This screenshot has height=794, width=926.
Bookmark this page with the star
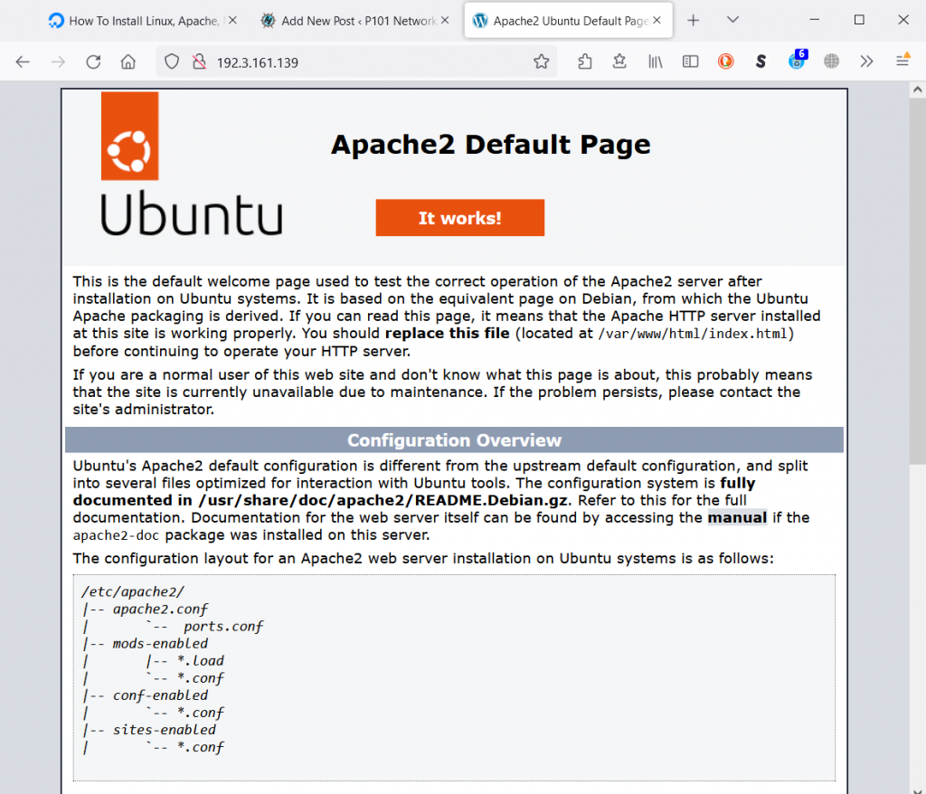(x=541, y=61)
